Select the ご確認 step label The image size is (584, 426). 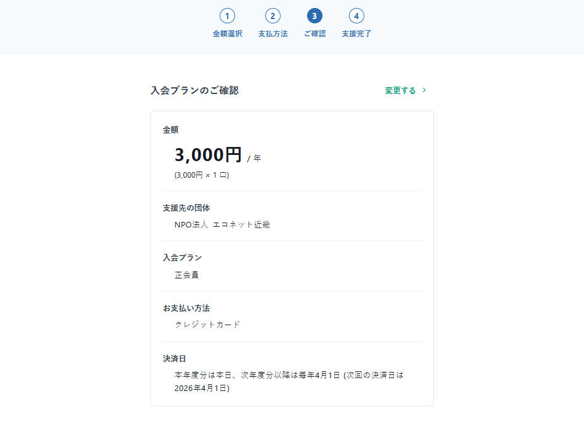[314, 34]
